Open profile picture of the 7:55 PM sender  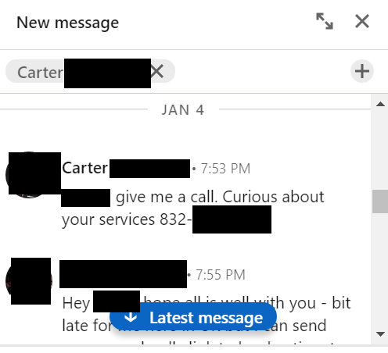pos(29,281)
